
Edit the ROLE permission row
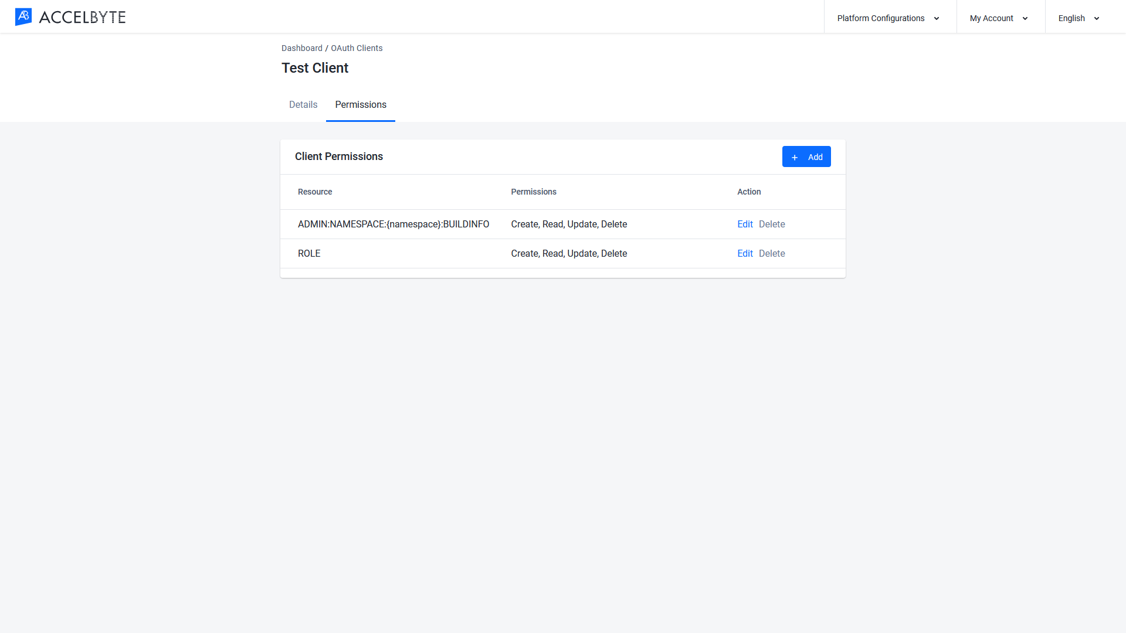(x=745, y=254)
